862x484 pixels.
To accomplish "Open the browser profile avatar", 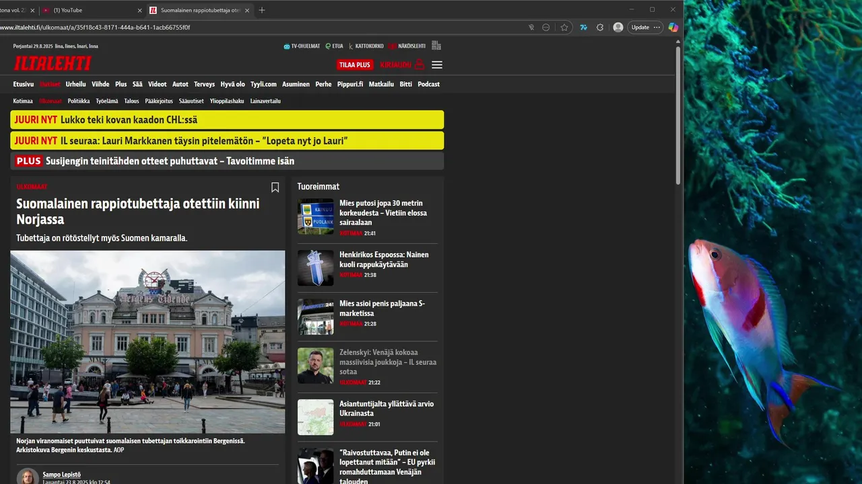I will (x=618, y=28).
